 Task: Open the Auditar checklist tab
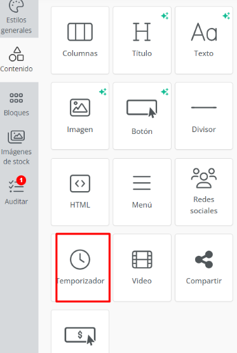tap(17, 191)
